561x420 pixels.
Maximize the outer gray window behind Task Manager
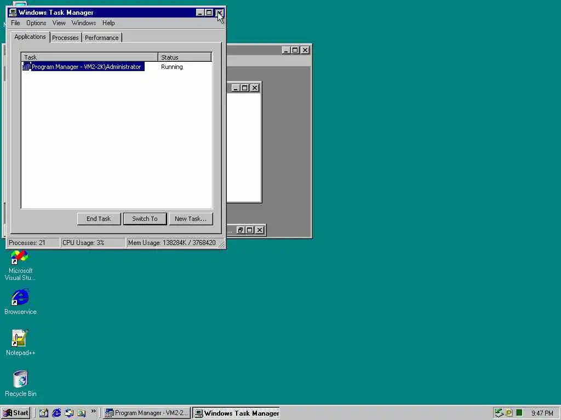click(x=295, y=50)
